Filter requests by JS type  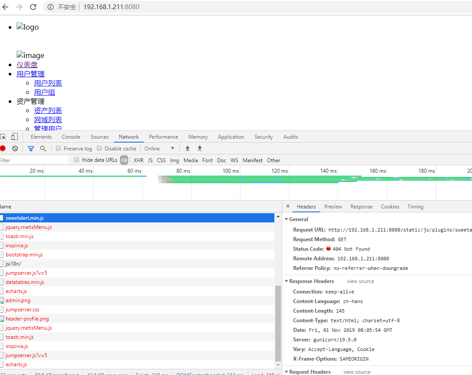tap(150, 160)
